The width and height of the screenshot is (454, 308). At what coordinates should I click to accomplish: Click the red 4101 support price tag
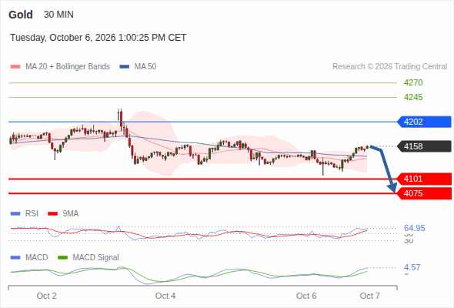tap(424, 179)
